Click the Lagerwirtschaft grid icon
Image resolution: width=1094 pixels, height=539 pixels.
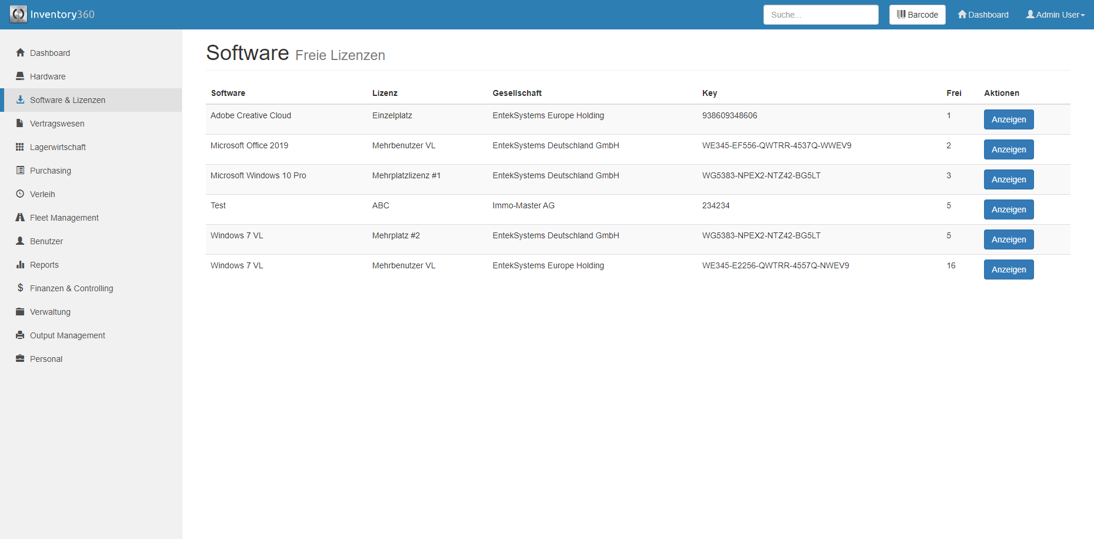(x=20, y=147)
